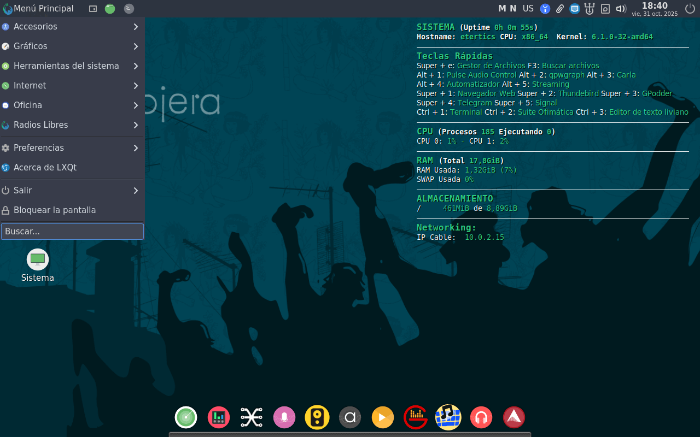Screen dimensions: 700x437
Task: Click the clipboard paperclip icon in the tray
Action: [x=559, y=8]
